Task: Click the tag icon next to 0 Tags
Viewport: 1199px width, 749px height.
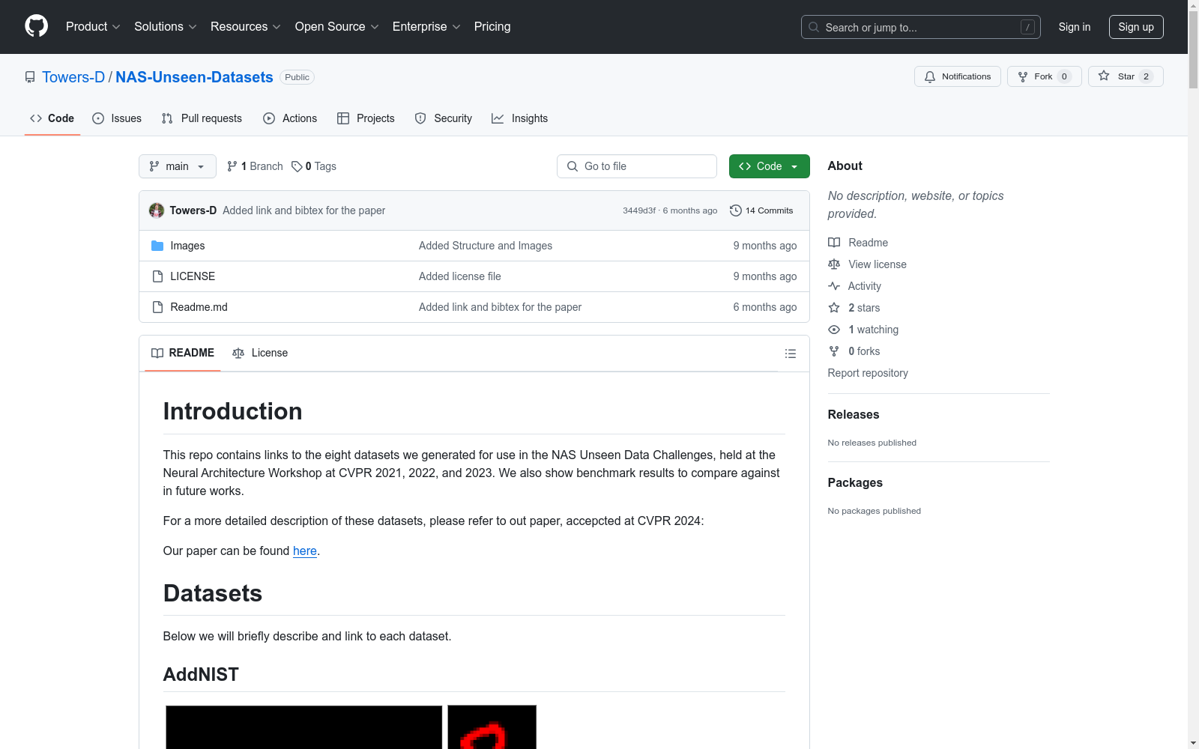Action: (297, 166)
